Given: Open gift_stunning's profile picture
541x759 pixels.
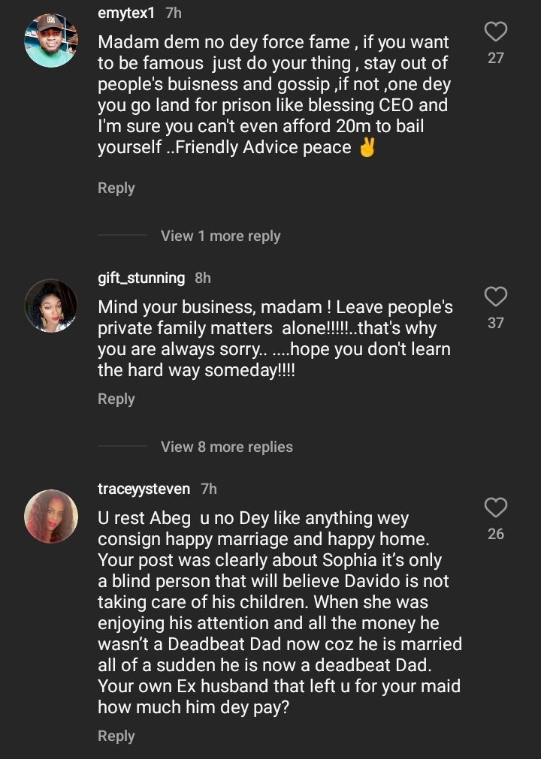Looking at the screenshot, I should (x=51, y=306).
